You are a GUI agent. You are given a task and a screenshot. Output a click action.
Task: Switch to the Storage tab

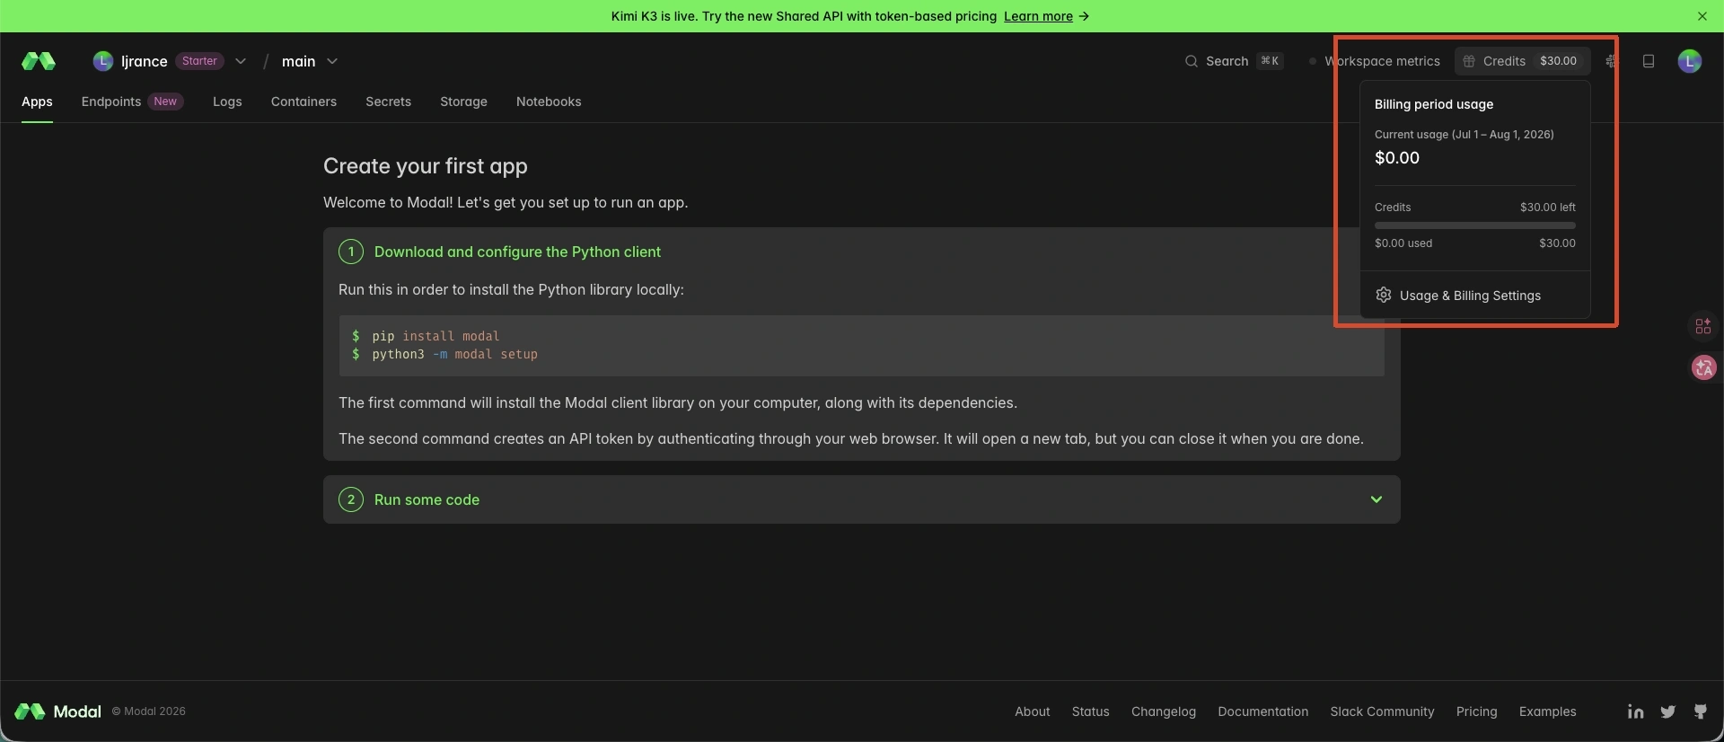tap(463, 102)
